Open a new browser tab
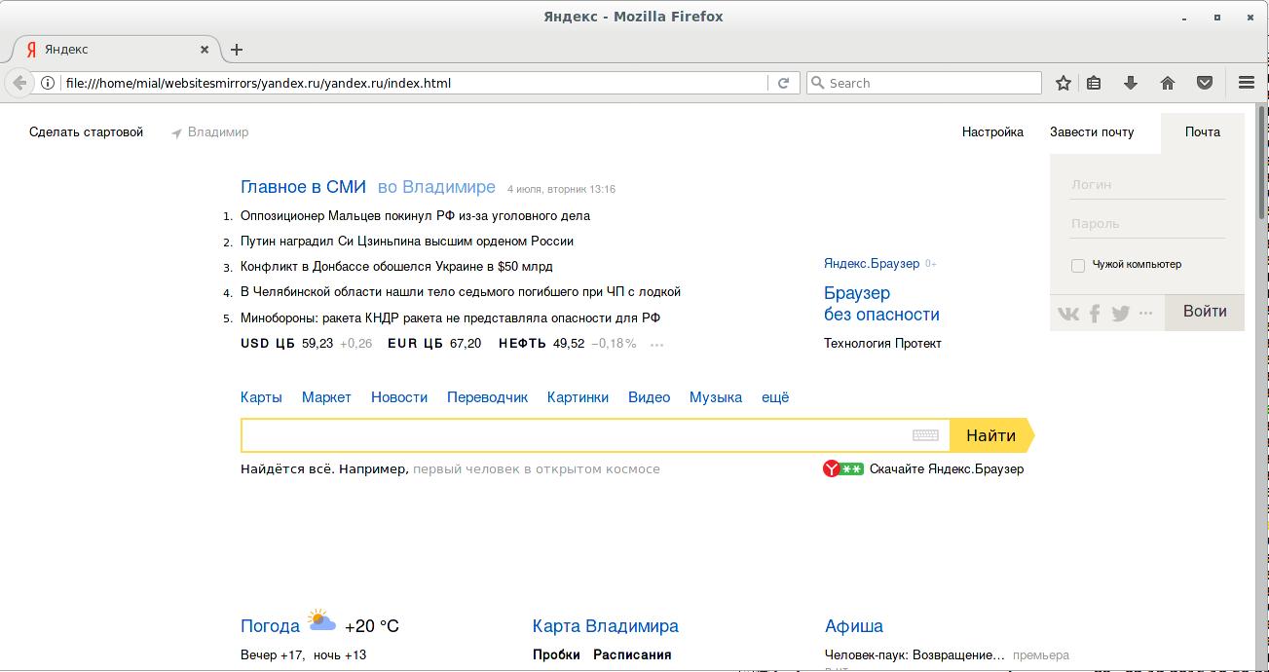1269x672 pixels. tap(237, 50)
